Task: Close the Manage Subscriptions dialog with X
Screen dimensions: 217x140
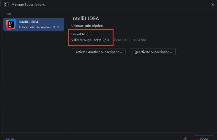Action: (x=213, y=5)
